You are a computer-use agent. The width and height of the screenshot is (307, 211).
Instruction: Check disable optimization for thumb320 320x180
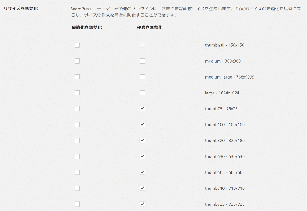(x=77, y=141)
